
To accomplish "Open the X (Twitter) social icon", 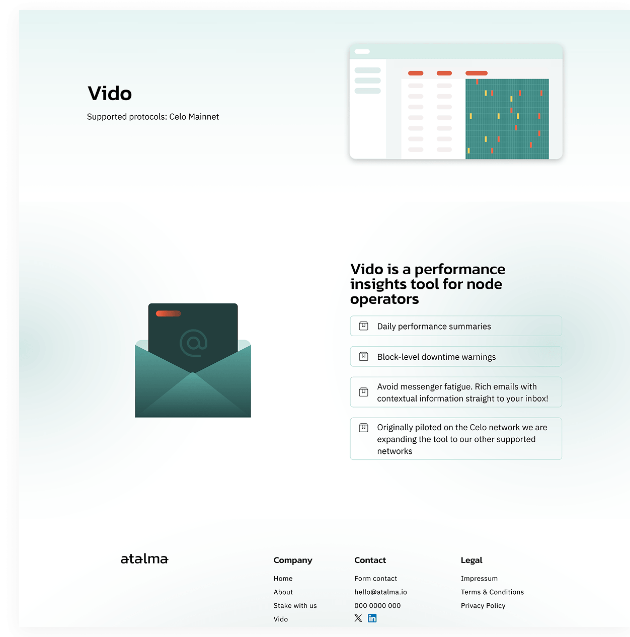I will (x=358, y=618).
